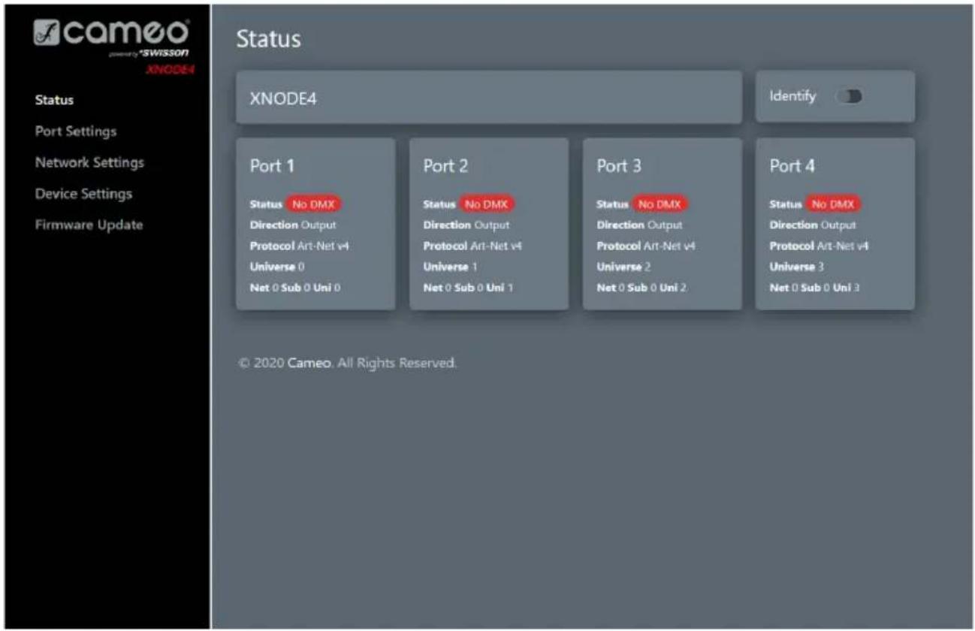Select the Port 4 card title
Viewport: 975px width, 631px height.
point(792,166)
